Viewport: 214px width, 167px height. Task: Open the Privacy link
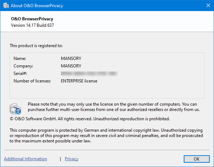(x=72, y=159)
